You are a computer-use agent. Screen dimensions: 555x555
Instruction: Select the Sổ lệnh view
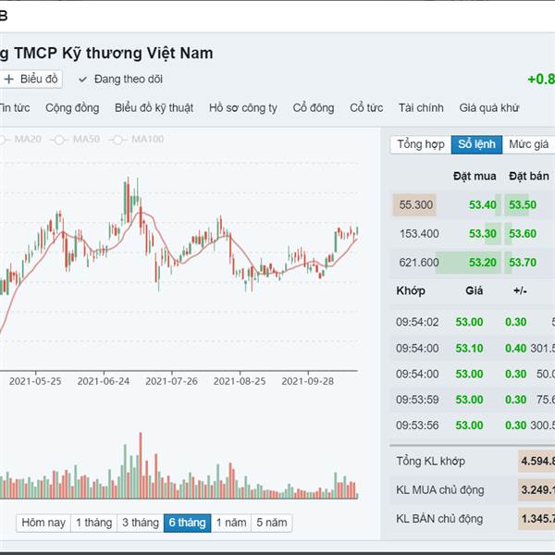(476, 144)
